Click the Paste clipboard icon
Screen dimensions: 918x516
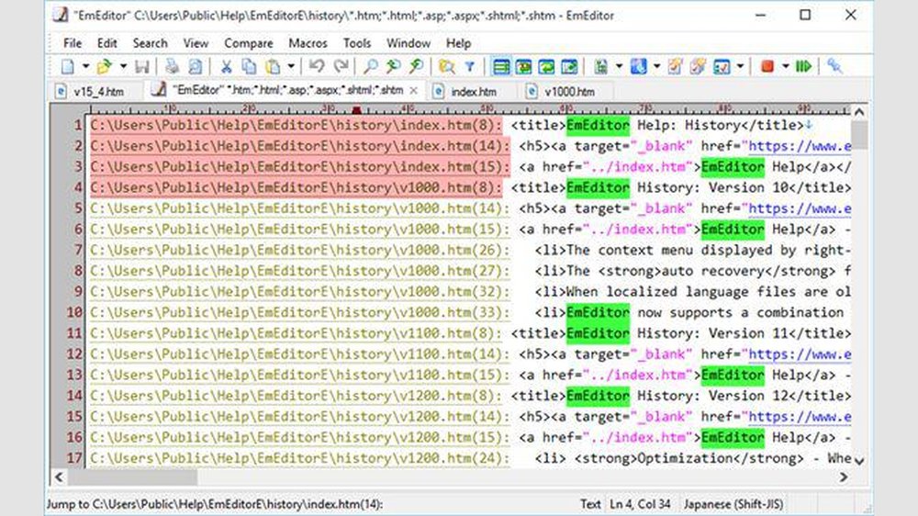pos(273,67)
